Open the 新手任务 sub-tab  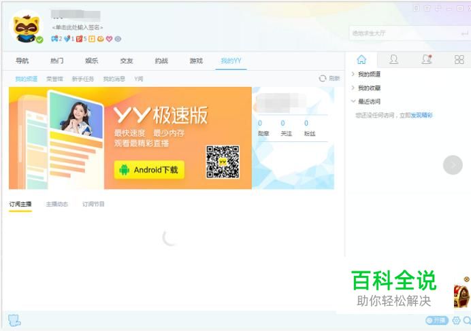[83, 79]
